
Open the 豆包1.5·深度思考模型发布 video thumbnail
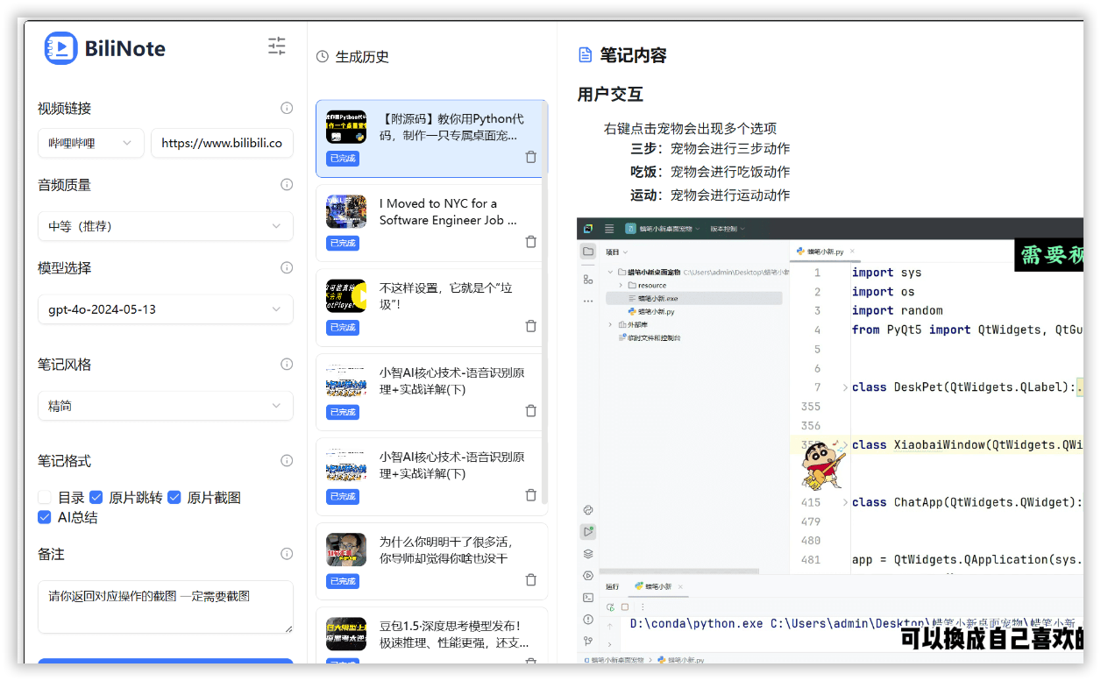coord(346,634)
